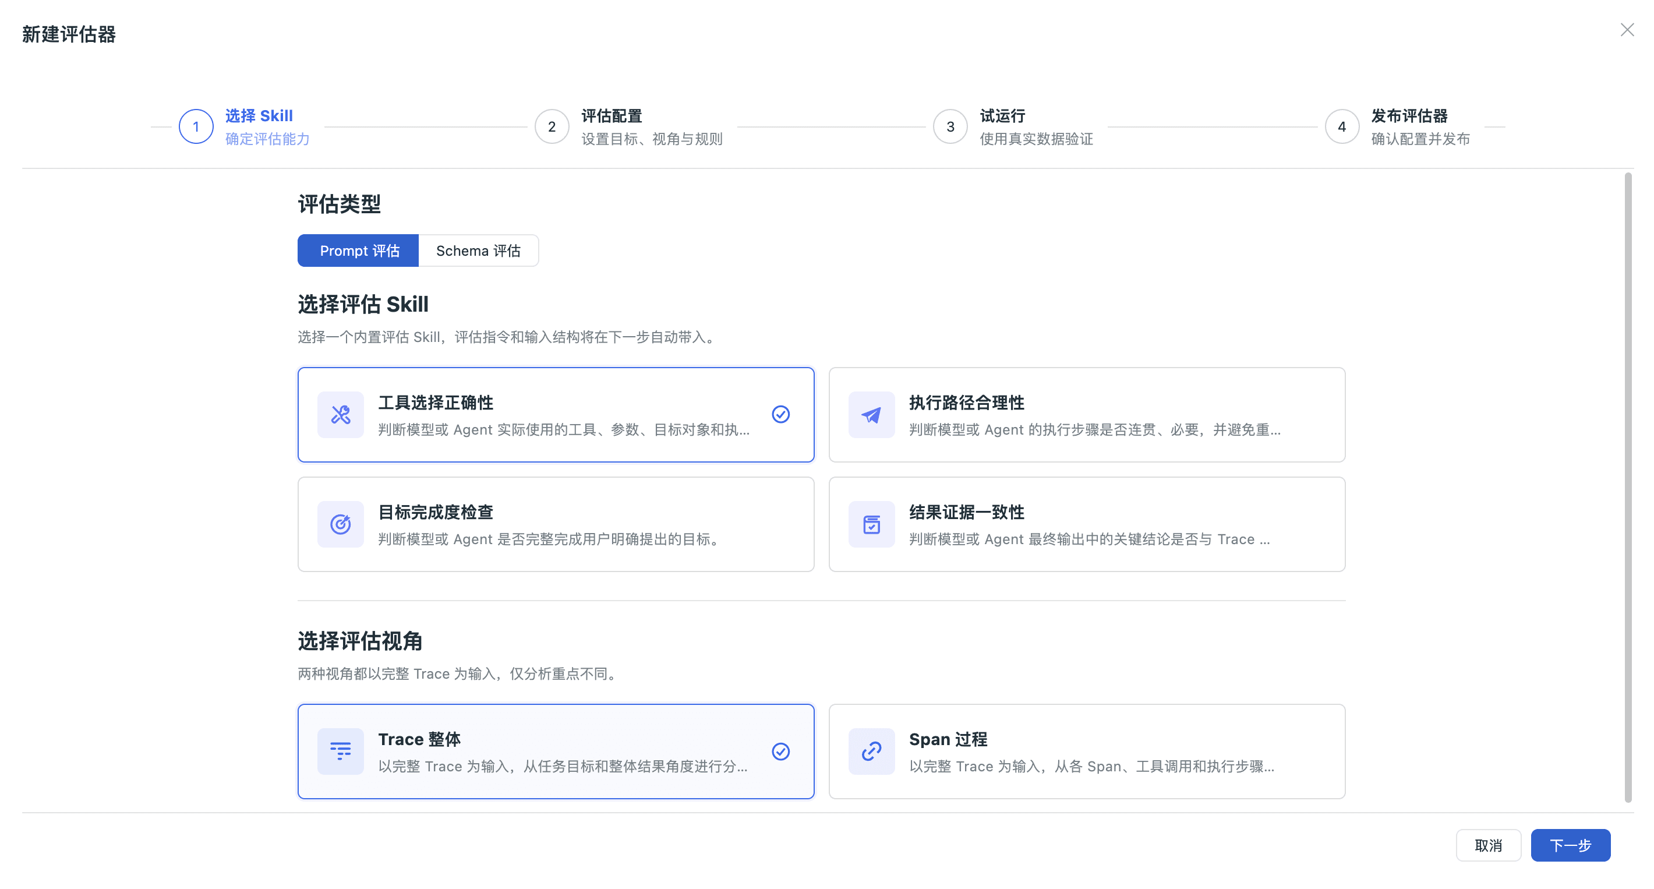Go to step 4 circle 发布评估器
This screenshot has height=889, width=1654.
[x=1342, y=126]
